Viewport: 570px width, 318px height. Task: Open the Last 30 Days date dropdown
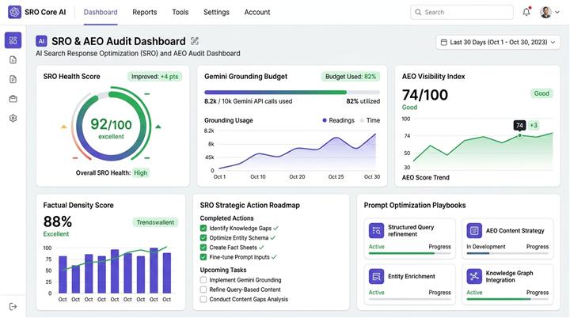click(x=498, y=42)
